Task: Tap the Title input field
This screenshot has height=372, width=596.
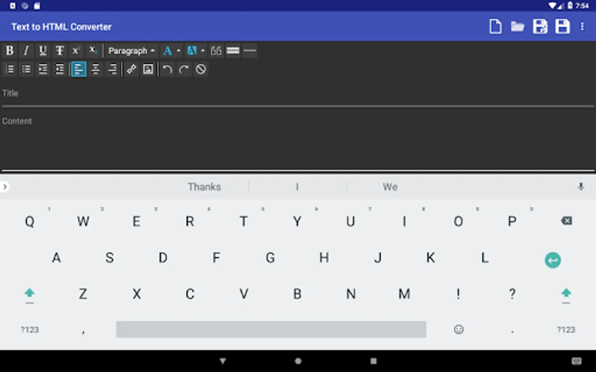Action: pyautogui.click(x=298, y=93)
